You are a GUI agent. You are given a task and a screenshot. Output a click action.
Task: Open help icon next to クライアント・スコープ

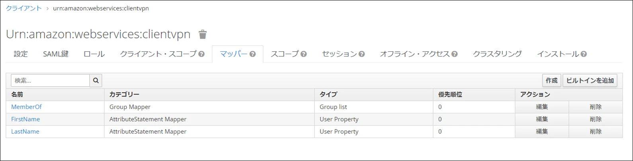pyautogui.click(x=201, y=54)
